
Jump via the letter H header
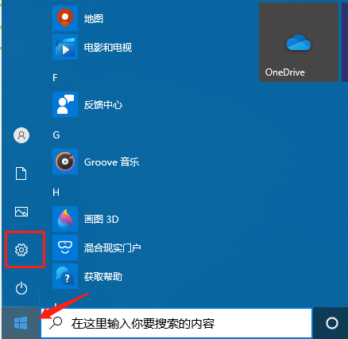[x=56, y=193]
